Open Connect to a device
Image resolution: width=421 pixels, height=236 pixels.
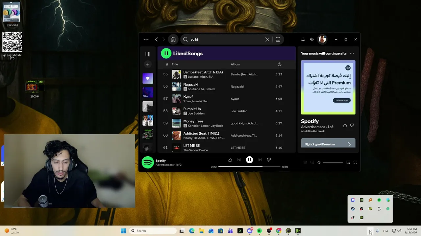tap(312, 162)
